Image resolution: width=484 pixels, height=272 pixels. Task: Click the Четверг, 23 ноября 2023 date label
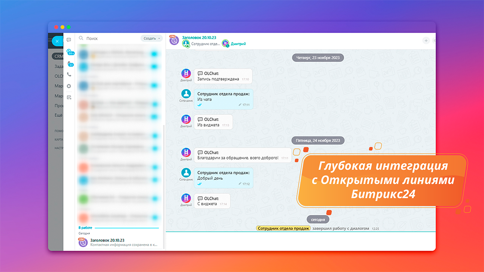(318, 58)
